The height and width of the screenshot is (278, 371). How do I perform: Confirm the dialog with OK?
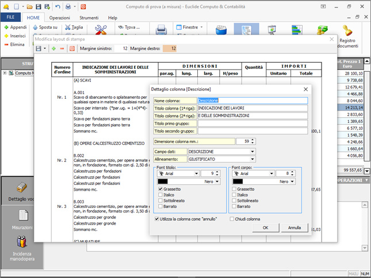(x=265, y=227)
